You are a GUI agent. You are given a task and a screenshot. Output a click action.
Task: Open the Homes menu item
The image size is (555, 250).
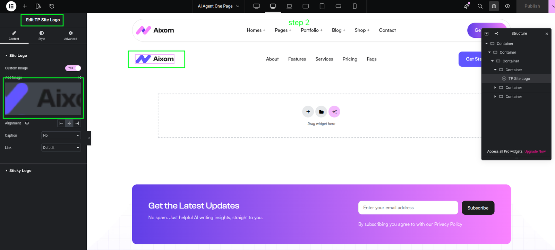256,30
